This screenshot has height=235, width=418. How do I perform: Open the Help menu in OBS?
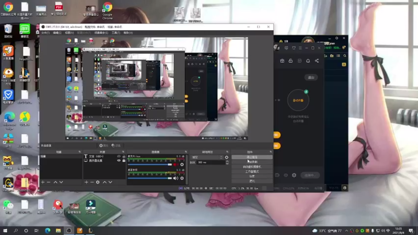pyautogui.click(x=128, y=33)
